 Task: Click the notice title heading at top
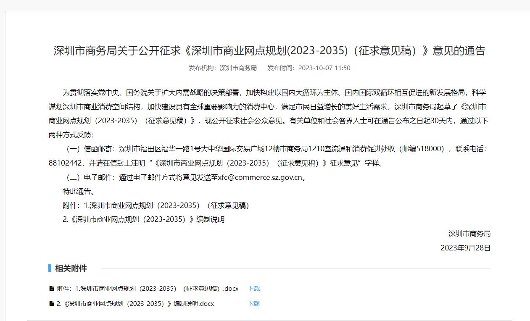[x=269, y=51]
